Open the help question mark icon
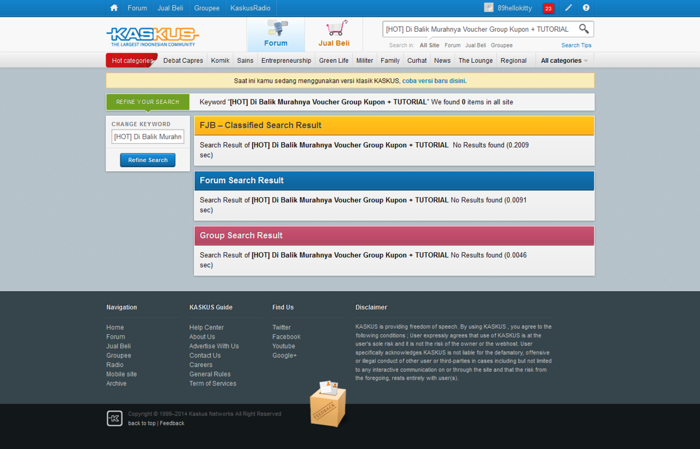 (x=586, y=8)
